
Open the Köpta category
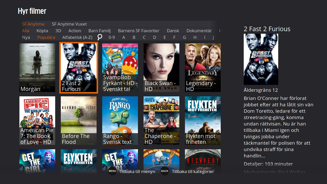point(42,31)
